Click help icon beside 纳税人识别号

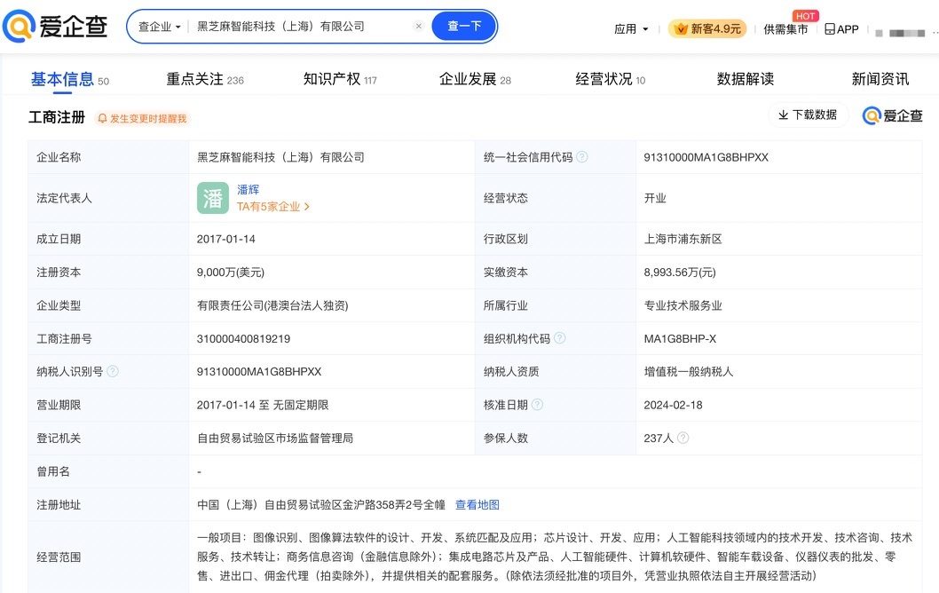(113, 372)
